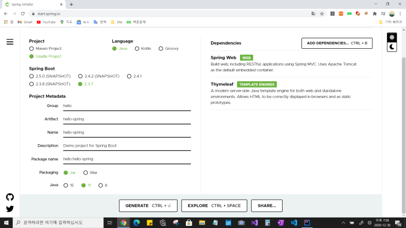This screenshot has width=406, height=228.
Task: Open the Twitter bird icon
Action: click(10, 209)
